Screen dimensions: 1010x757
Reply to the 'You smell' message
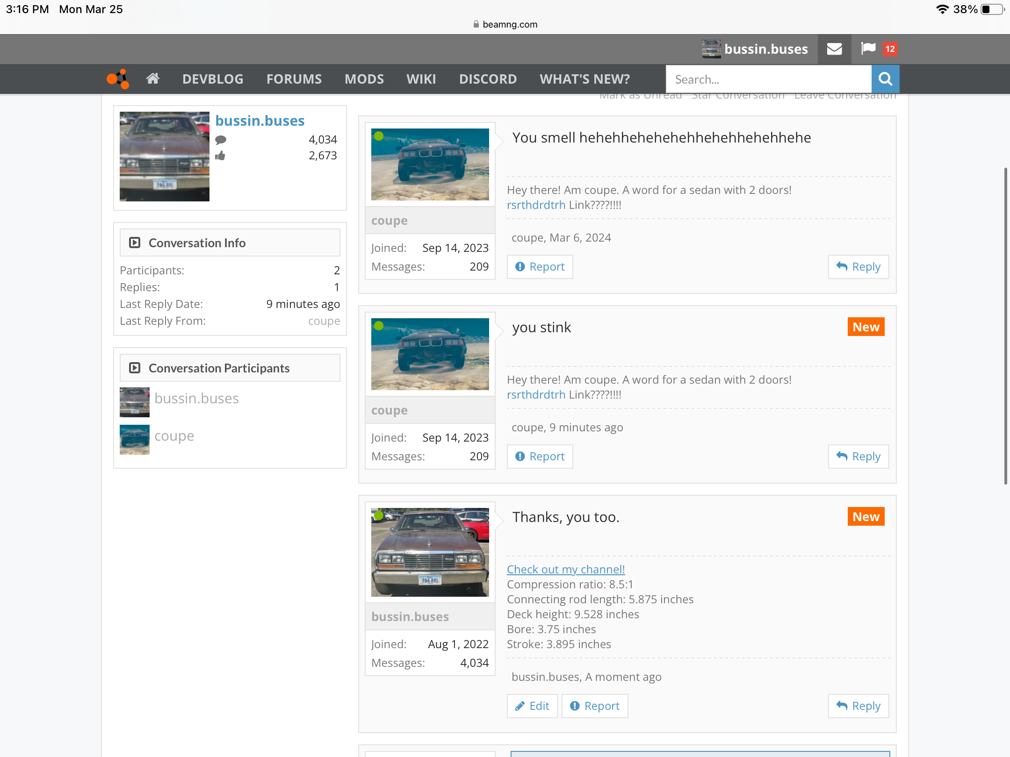pyautogui.click(x=858, y=267)
